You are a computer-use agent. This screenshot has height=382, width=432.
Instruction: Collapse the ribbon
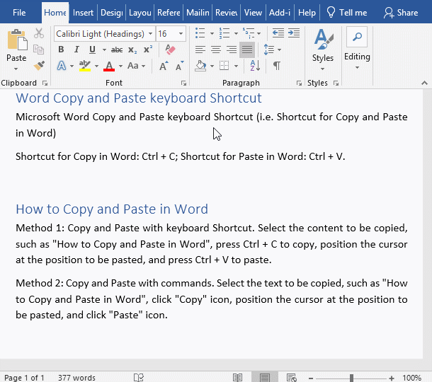click(424, 83)
